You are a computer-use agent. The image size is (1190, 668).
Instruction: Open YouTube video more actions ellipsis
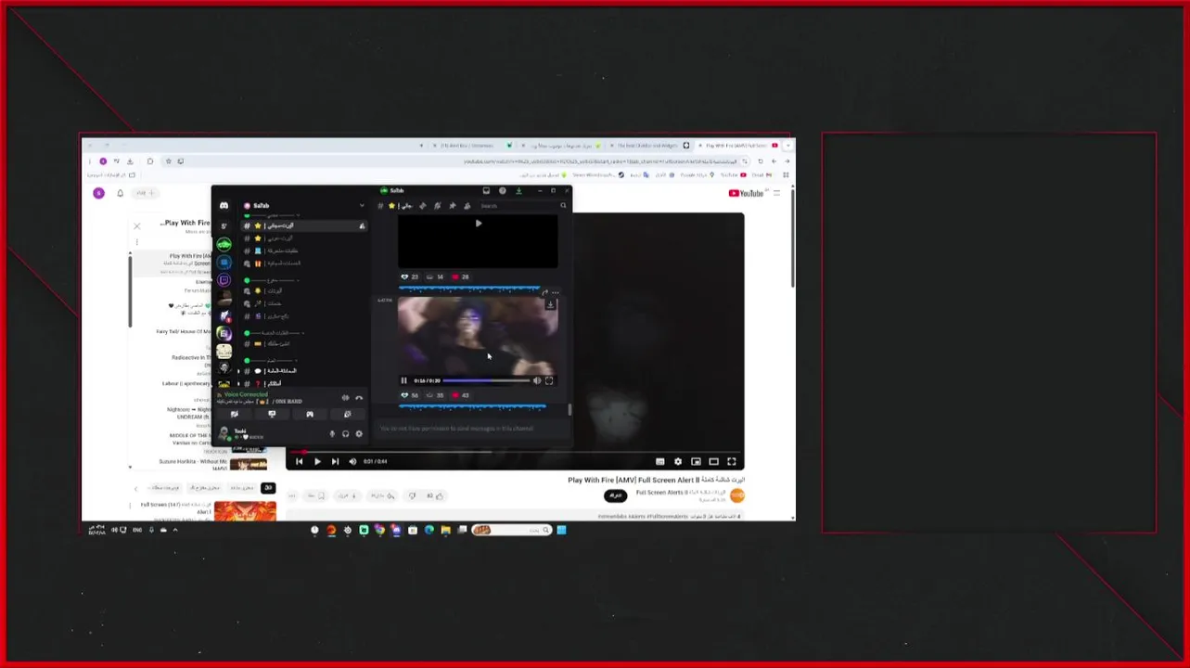(x=294, y=495)
